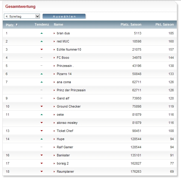
Task: Click arrow icon beside Prinz der Prinzessin
Action: 54,90
